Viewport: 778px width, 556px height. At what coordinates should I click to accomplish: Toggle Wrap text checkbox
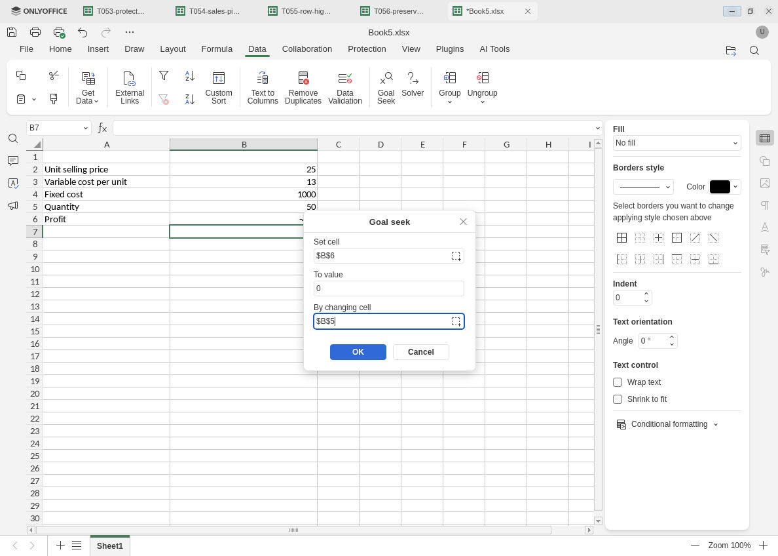click(x=618, y=383)
